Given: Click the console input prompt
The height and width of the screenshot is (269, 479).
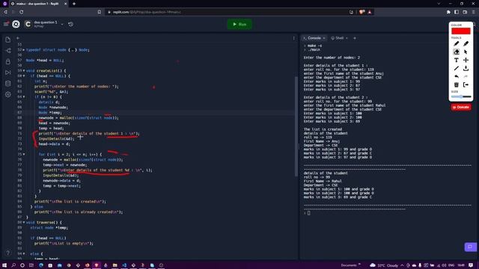Looking at the screenshot, I should 308,213.
